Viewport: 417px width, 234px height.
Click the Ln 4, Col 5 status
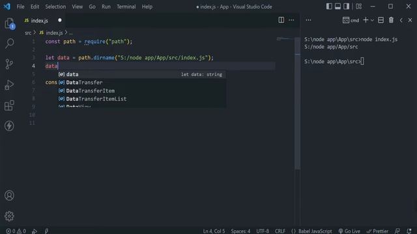214,231
